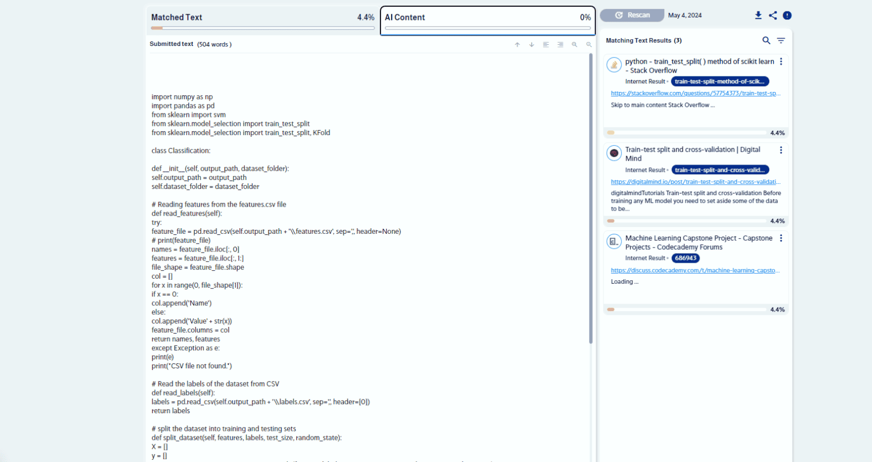Open options menu for Digital Mind result
The height and width of the screenshot is (462, 872).
[x=781, y=150]
